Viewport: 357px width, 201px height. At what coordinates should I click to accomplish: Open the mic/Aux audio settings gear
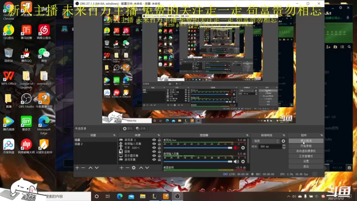coord(243,148)
